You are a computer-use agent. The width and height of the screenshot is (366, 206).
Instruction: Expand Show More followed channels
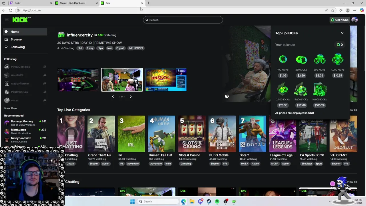click(10, 108)
